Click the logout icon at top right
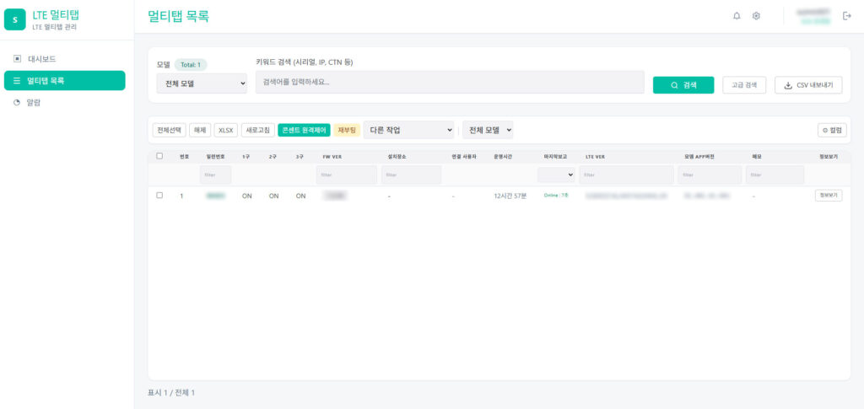This screenshot has width=864, height=409. [x=847, y=16]
